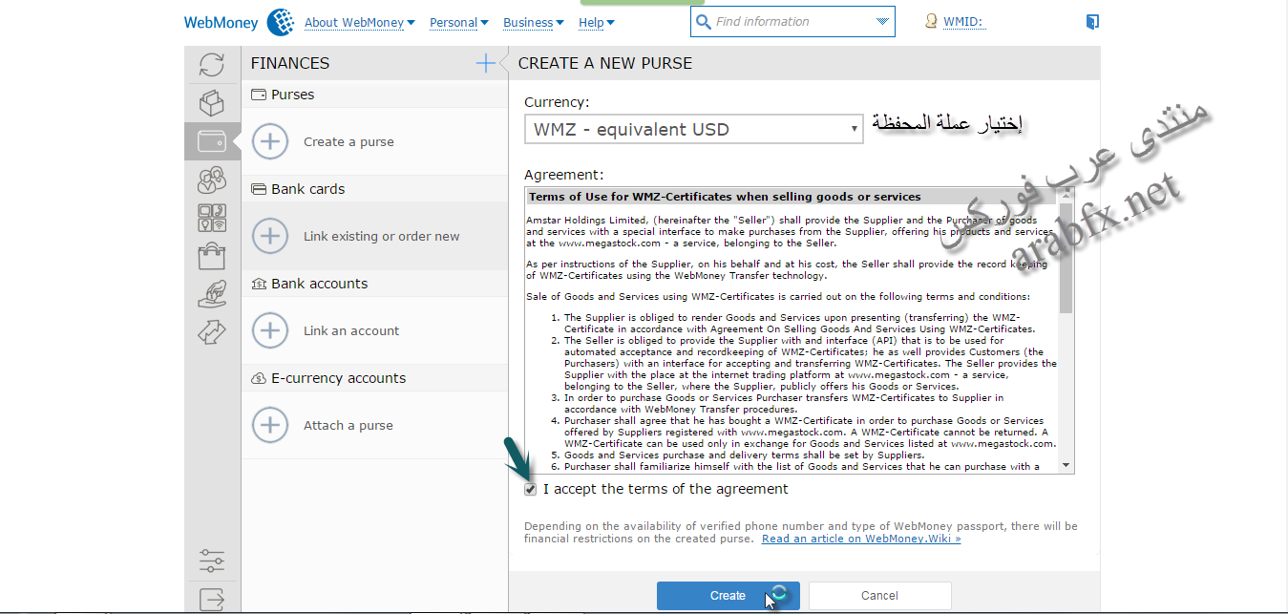Click the Bank accounts section icon
Image resolution: width=1288 pixels, height=614 pixels.
(x=259, y=284)
